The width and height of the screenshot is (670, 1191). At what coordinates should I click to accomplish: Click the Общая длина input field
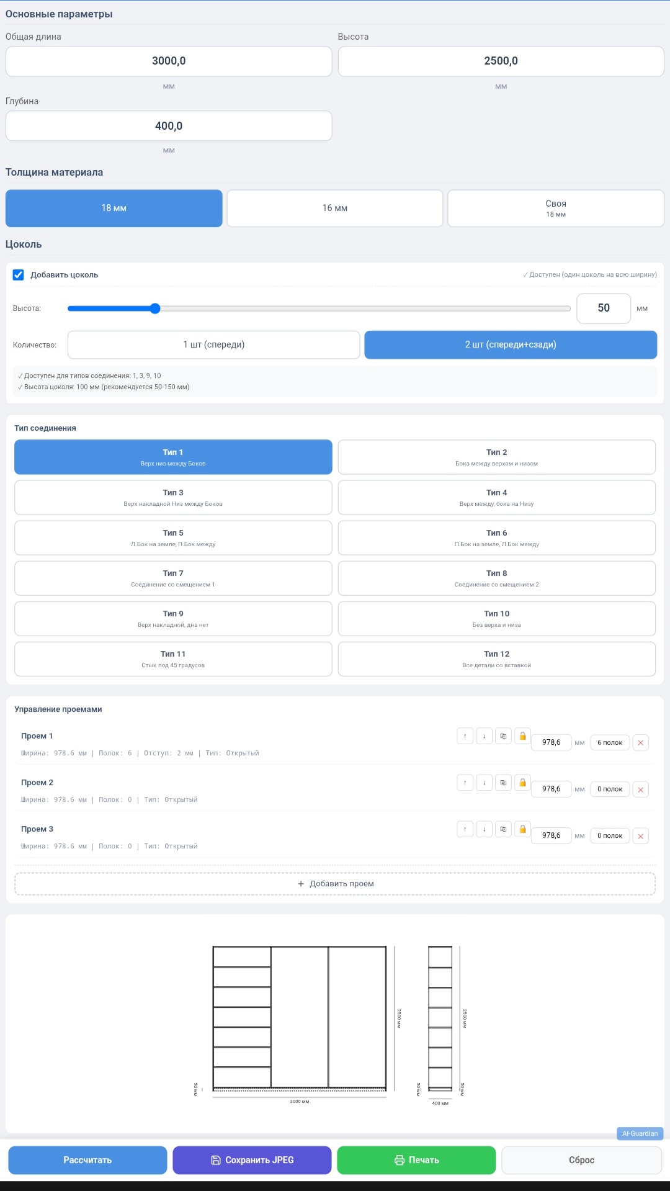pyautogui.click(x=169, y=61)
